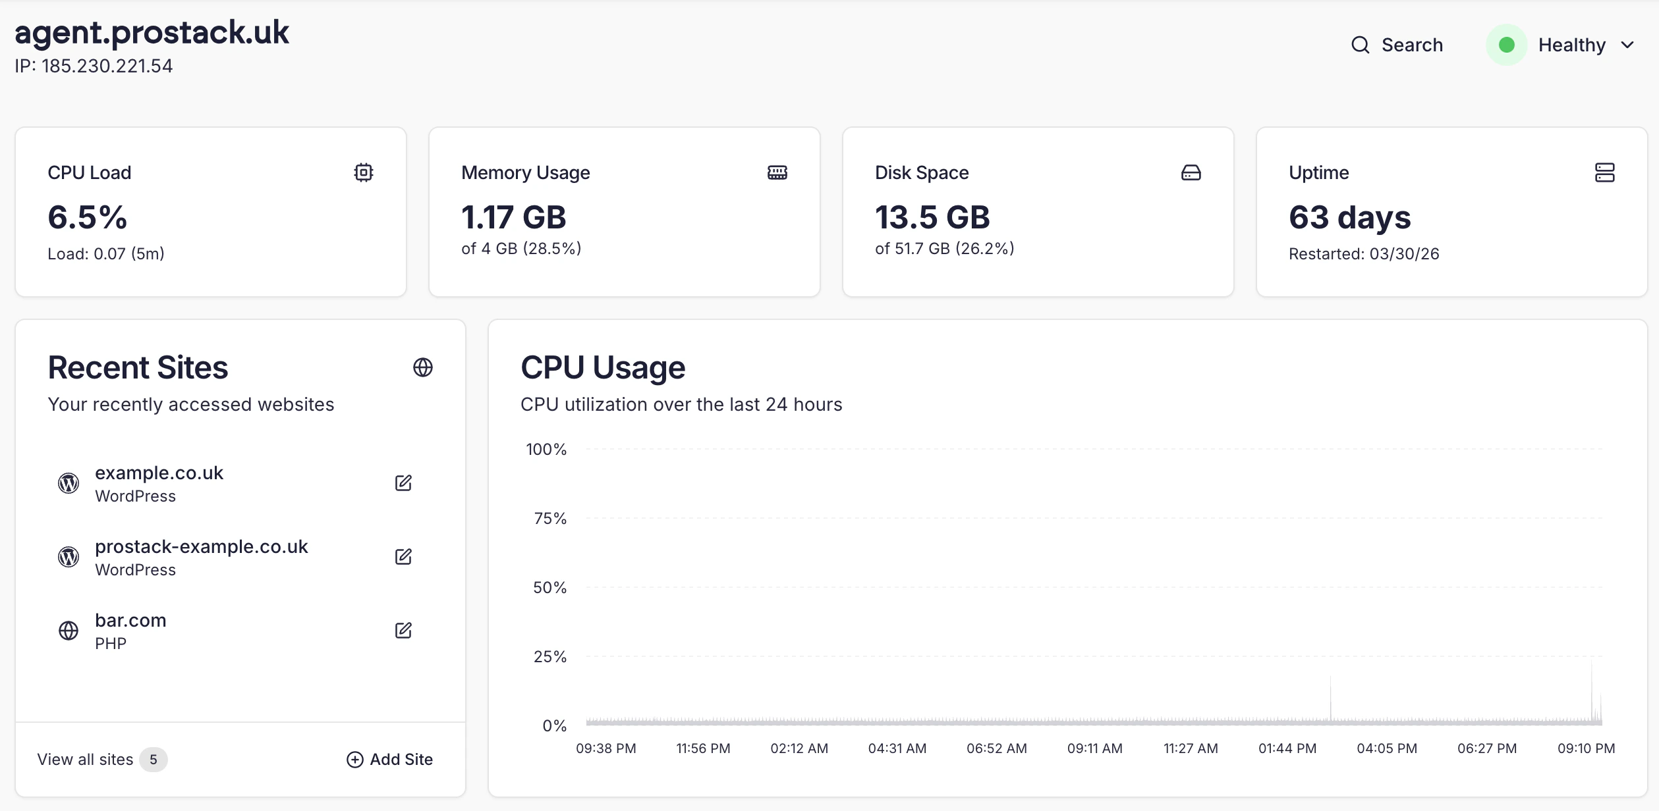Click the 02:12 AM time label
The width and height of the screenshot is (1659, 811).
pos(799,748)
